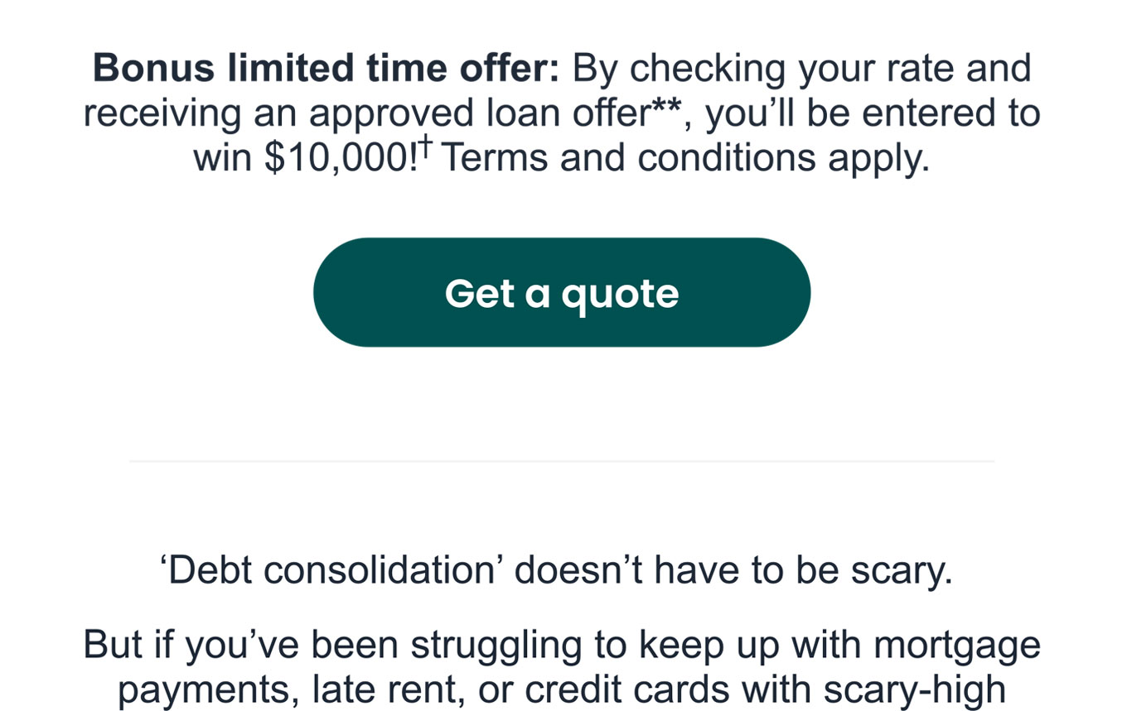Click the 'Terms and conditions apply' text
This screenshot has width=1127, height=711.
[x=684, y=157]
